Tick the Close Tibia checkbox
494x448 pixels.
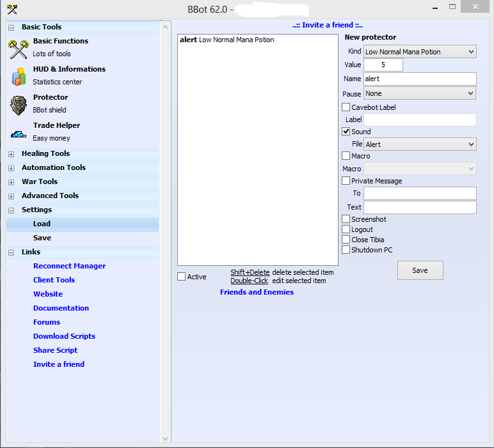pos(346,240)
